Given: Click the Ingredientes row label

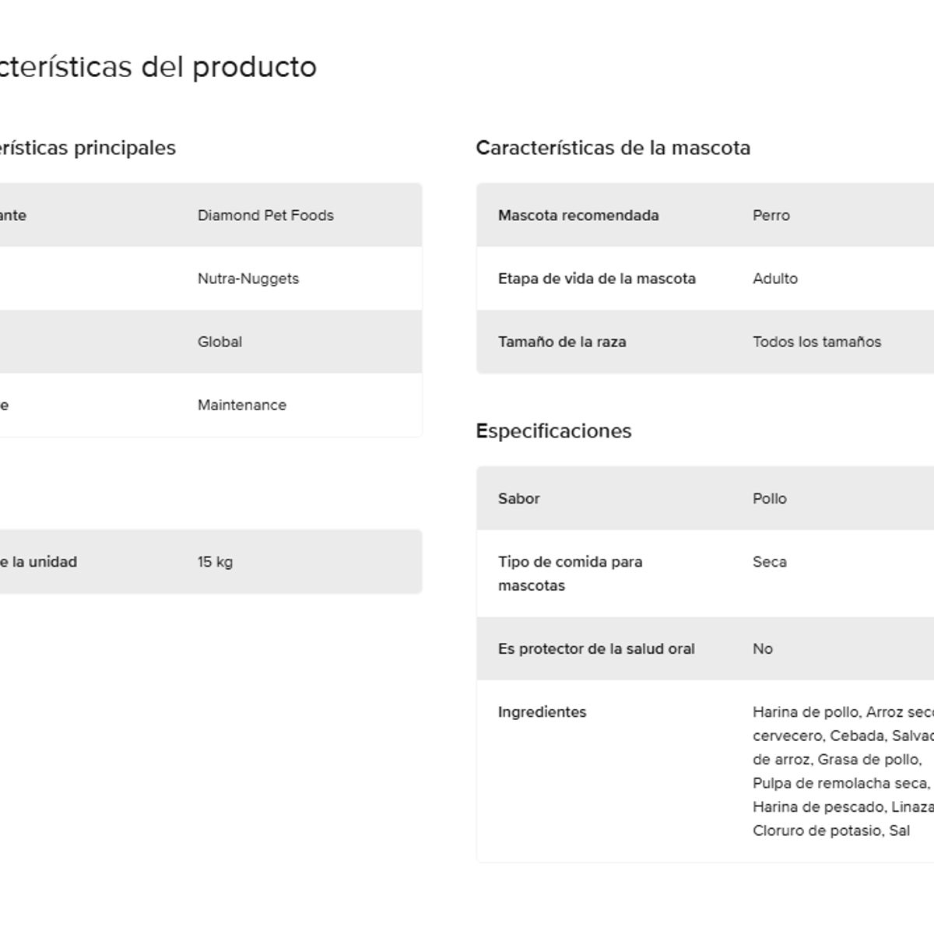Looking at the screenshot, I should (x=542, y=712).
